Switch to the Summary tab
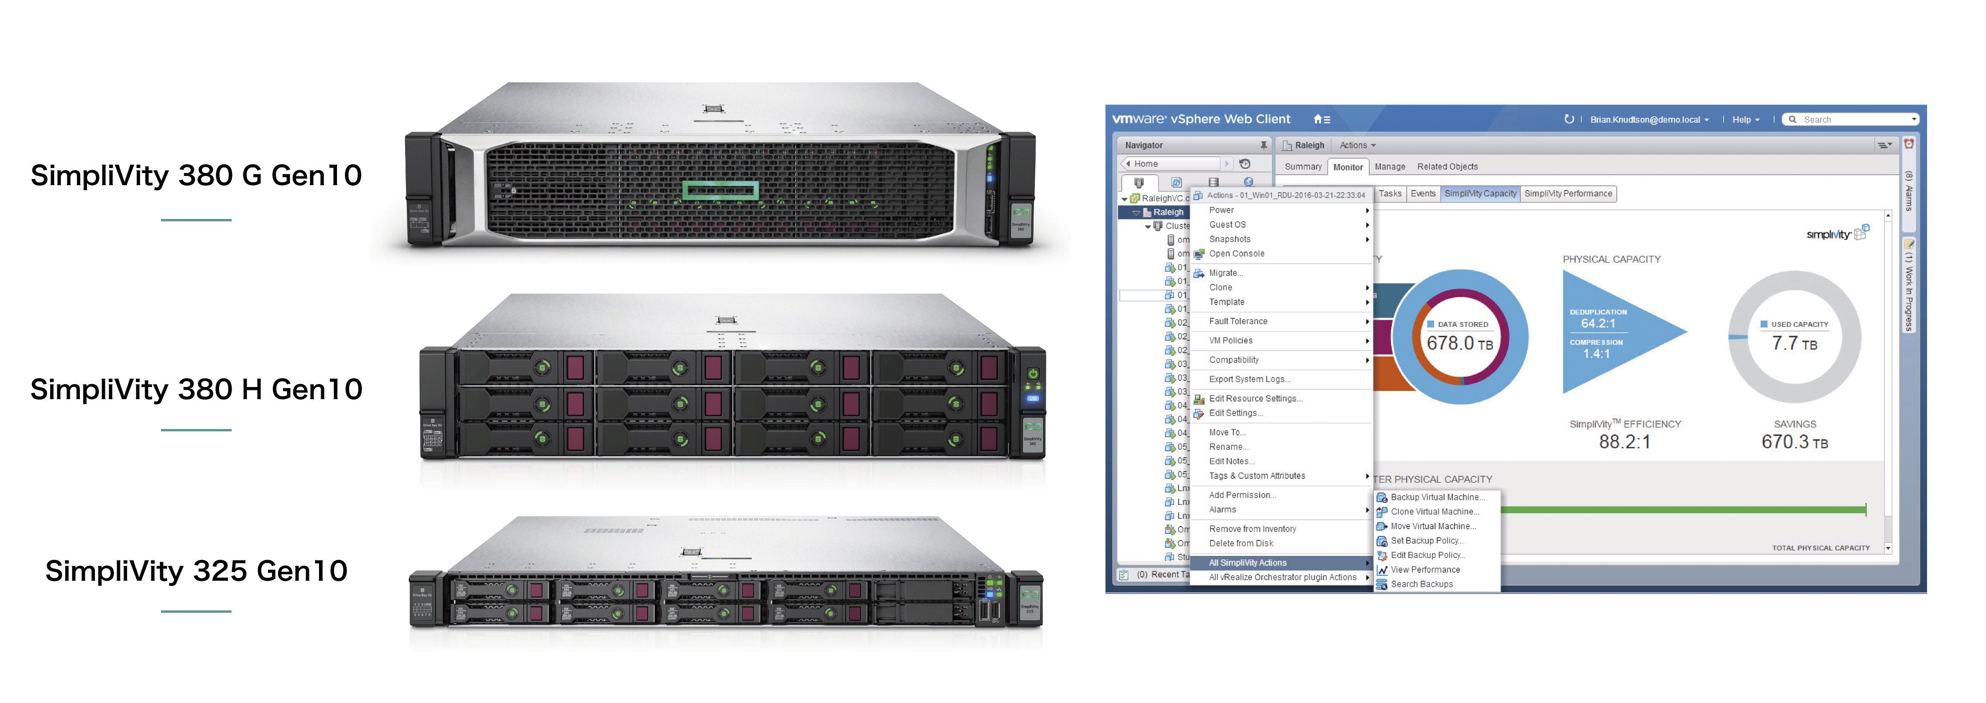 [1303, 166]
